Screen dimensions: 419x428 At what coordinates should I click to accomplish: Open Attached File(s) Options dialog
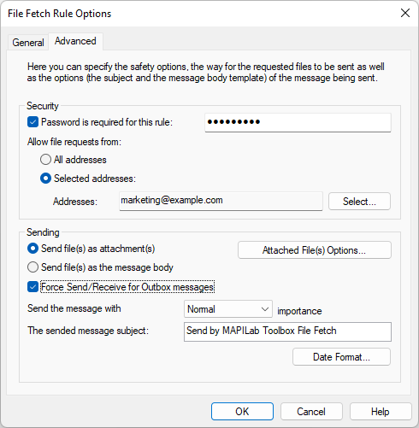click(x=315, y=250)
